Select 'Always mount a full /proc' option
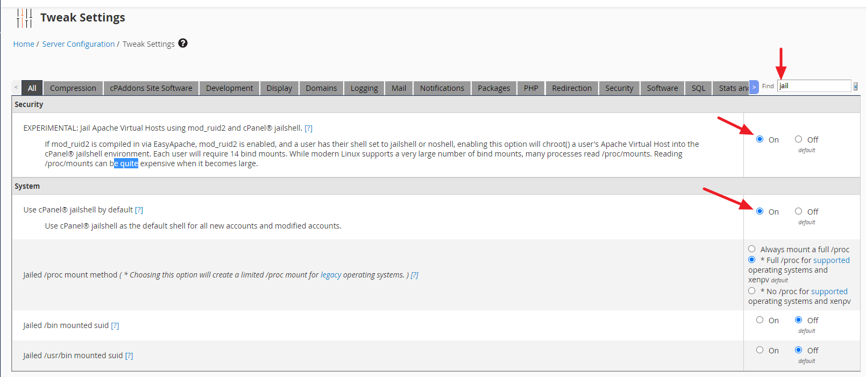 (751, 249)
